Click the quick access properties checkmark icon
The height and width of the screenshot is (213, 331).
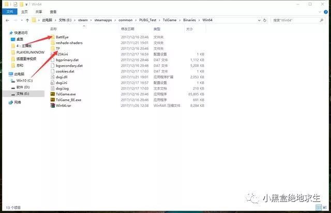[x=15, y=4]
